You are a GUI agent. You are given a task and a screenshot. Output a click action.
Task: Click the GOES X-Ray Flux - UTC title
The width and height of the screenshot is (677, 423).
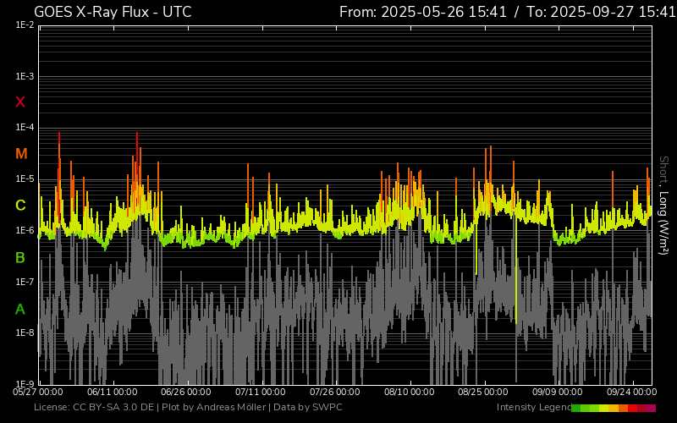click(x=113, y=12)
